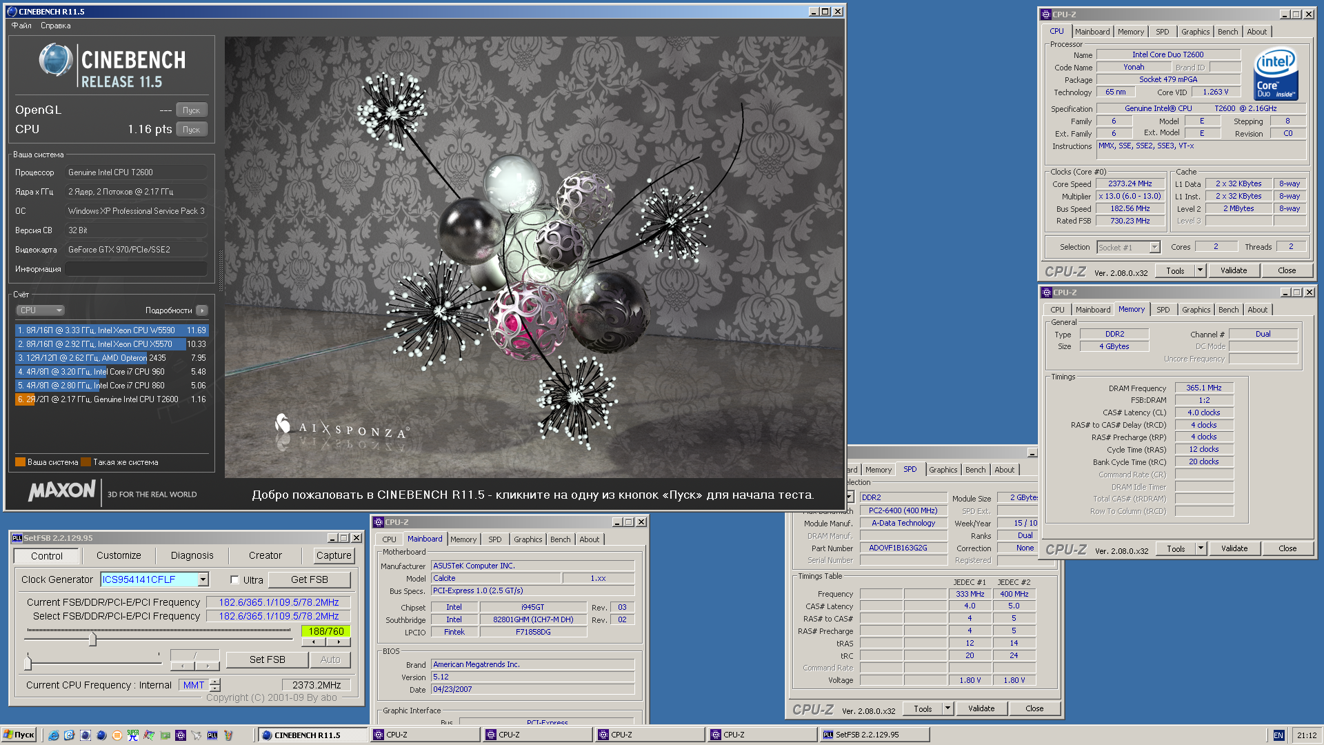Enable the Ultra checkbox in SetFSB
1324x745 pixels.
pos(234,580)
